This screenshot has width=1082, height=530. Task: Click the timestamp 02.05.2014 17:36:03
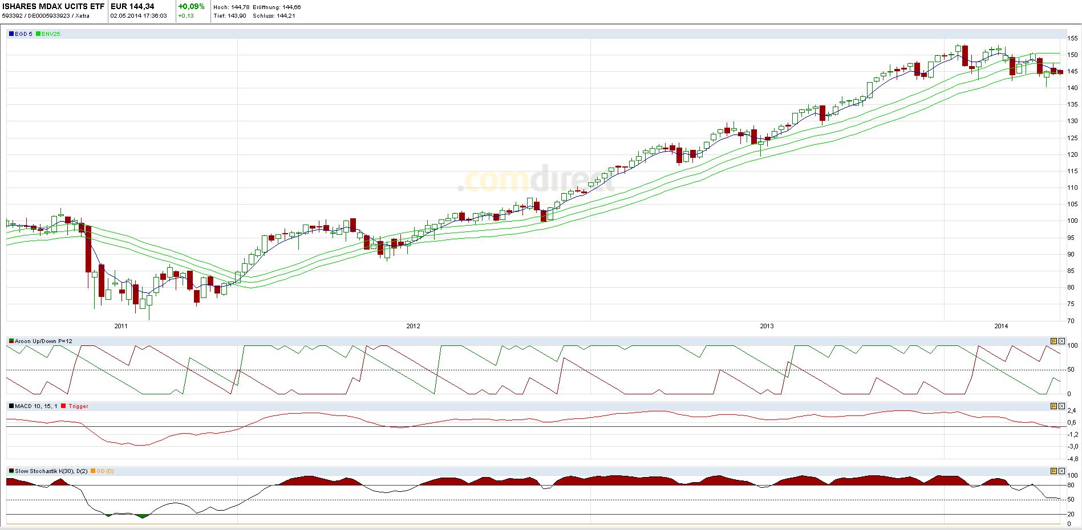click(x=139, y=16)
